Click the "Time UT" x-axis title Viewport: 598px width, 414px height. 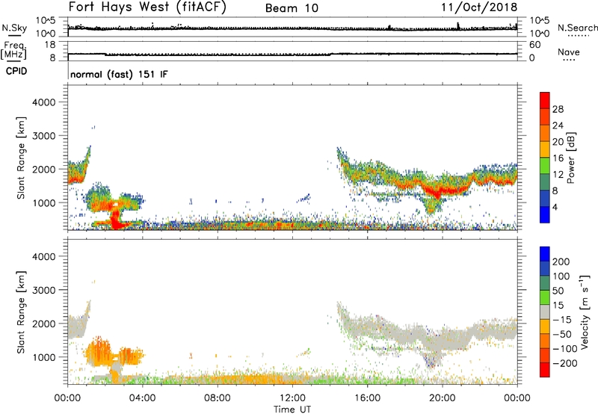click(x=292, y=410)
